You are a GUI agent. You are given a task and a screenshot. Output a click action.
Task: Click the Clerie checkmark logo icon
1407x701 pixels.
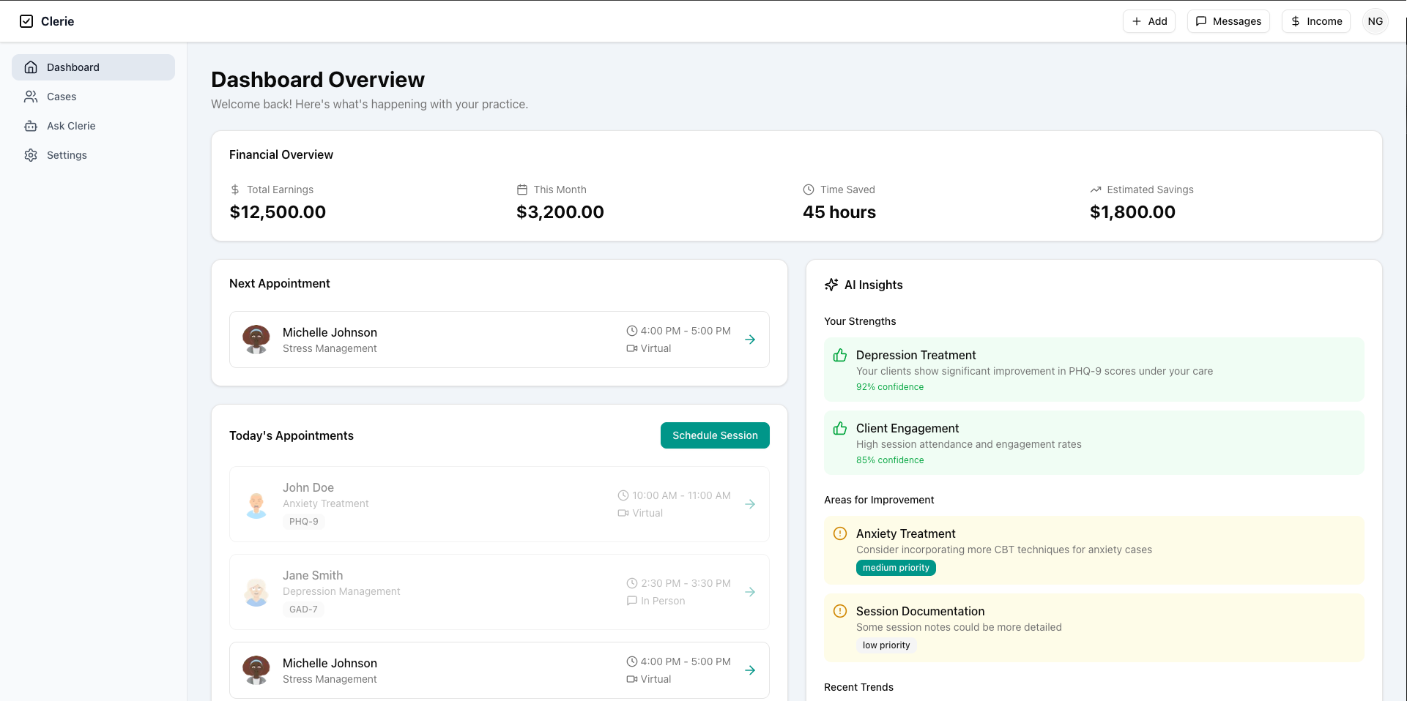pyautogui.click(x=27, y=20)
